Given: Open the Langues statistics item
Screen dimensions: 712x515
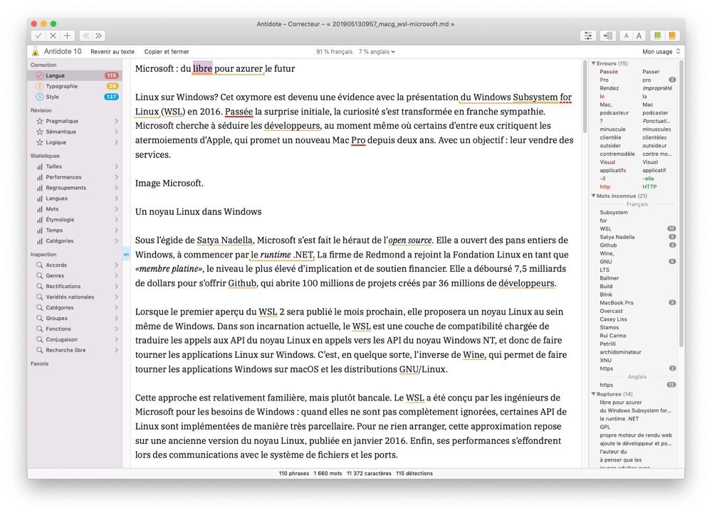Looking at the screenshot, I should [x=75, y=198].
